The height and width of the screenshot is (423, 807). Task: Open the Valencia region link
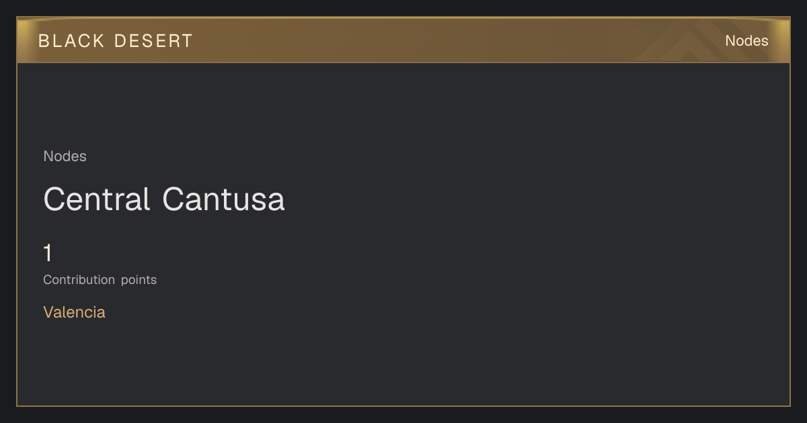pos(74,312)
